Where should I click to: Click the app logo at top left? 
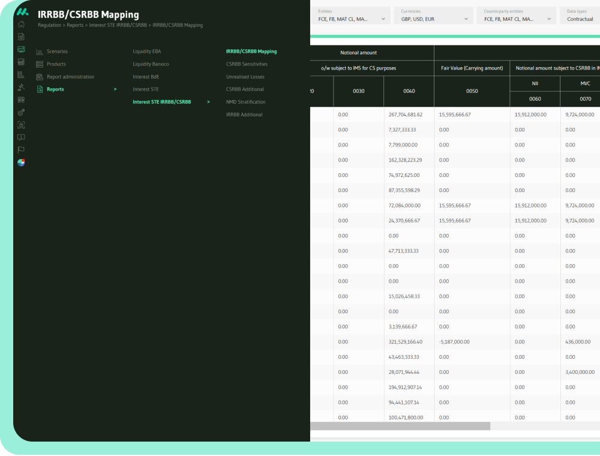point(22,11)
